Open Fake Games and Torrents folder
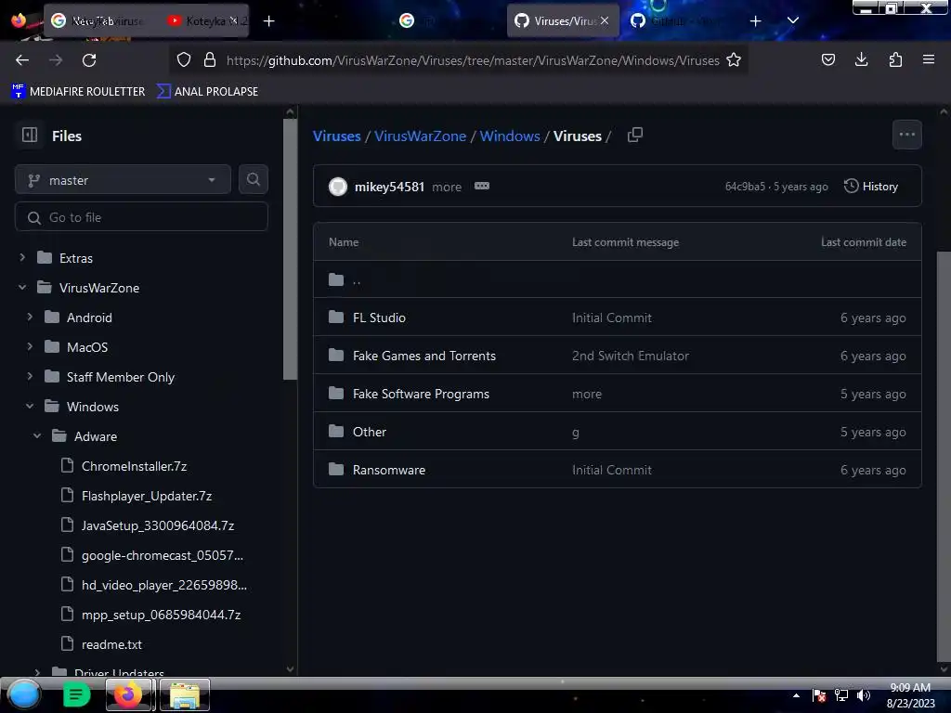The width and height of the screenshot is (951, 713). (x=423, y=356)
